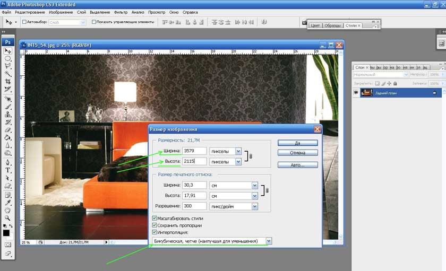Hide the Задний план layer with eye icon
Screen dimensions: 446x271
pos(356,92)
